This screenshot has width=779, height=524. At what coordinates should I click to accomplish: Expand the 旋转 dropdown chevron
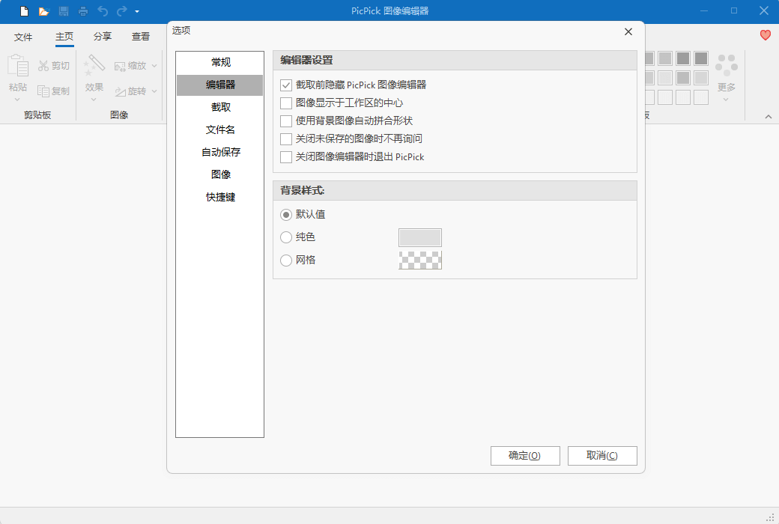(154, 91)
